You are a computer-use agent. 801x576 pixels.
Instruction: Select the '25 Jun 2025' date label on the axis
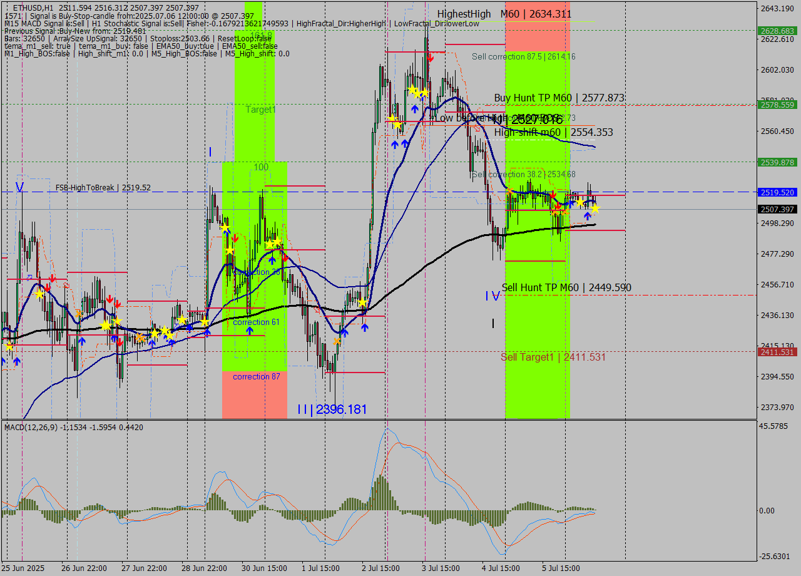23,568
